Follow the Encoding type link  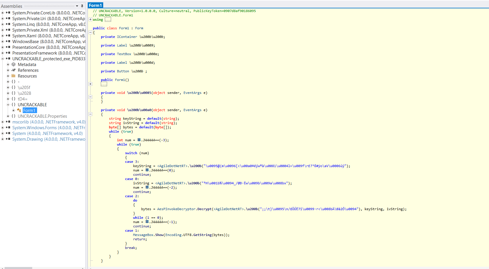point(173,235)
